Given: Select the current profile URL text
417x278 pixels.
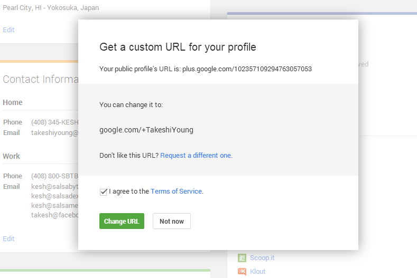Looking at the screenshot, I should coord(247,69).
